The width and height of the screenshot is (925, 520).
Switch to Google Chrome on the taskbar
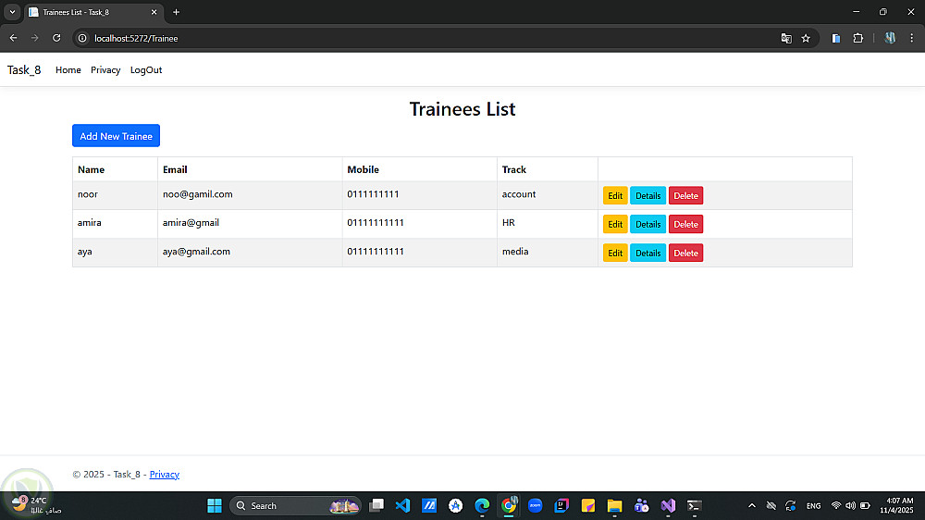click(x=509, y=505)
